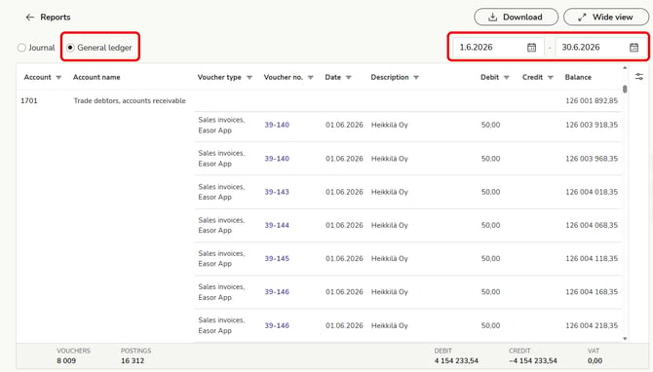Open the Account column filter arrow
Viewport: 653px width, 372px height.
click(x=58, y=77)
